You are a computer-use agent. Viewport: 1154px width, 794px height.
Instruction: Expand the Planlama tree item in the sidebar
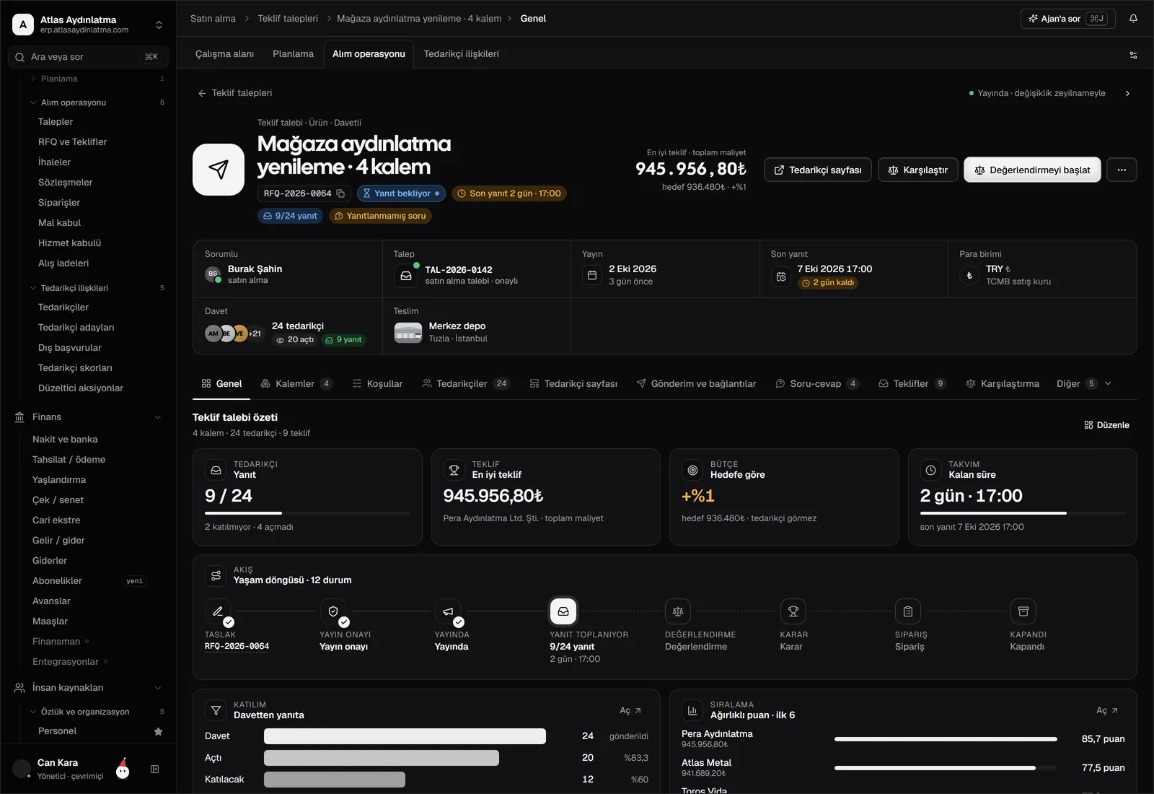[33, 79]
